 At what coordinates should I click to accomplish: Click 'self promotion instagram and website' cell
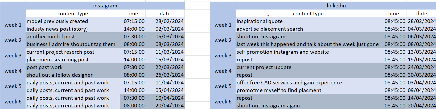[308, 52]
